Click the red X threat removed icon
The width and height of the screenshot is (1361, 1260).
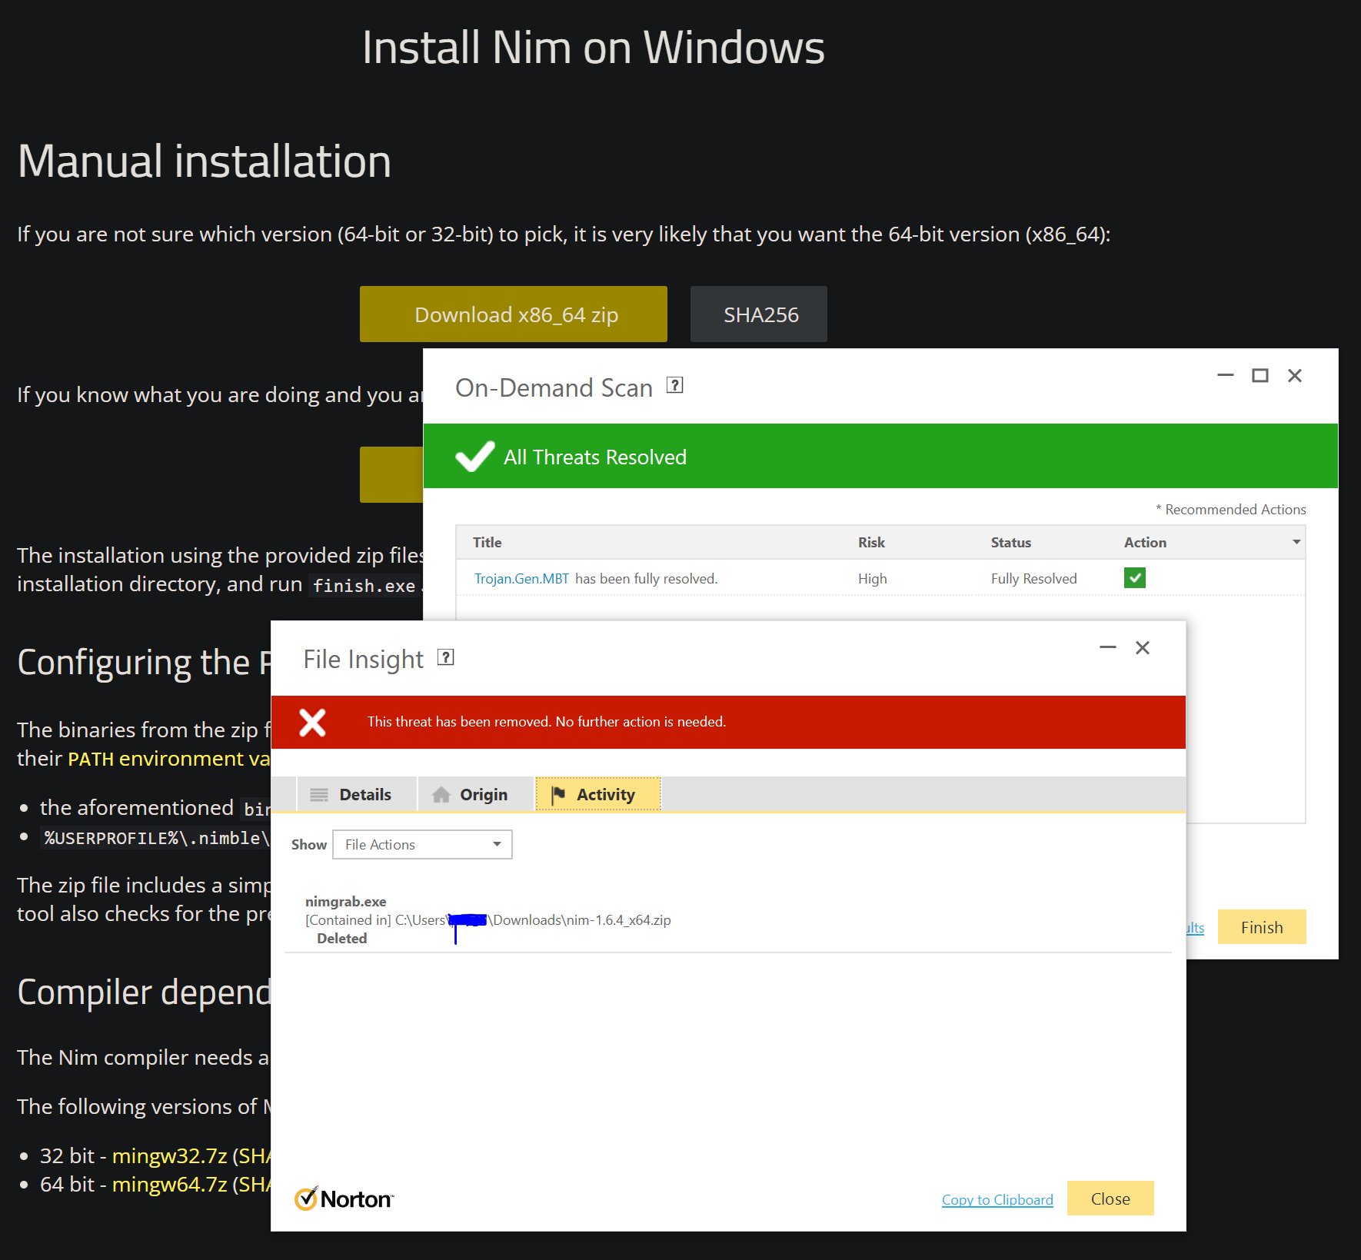pyautogui.click(x=312, y=723)
